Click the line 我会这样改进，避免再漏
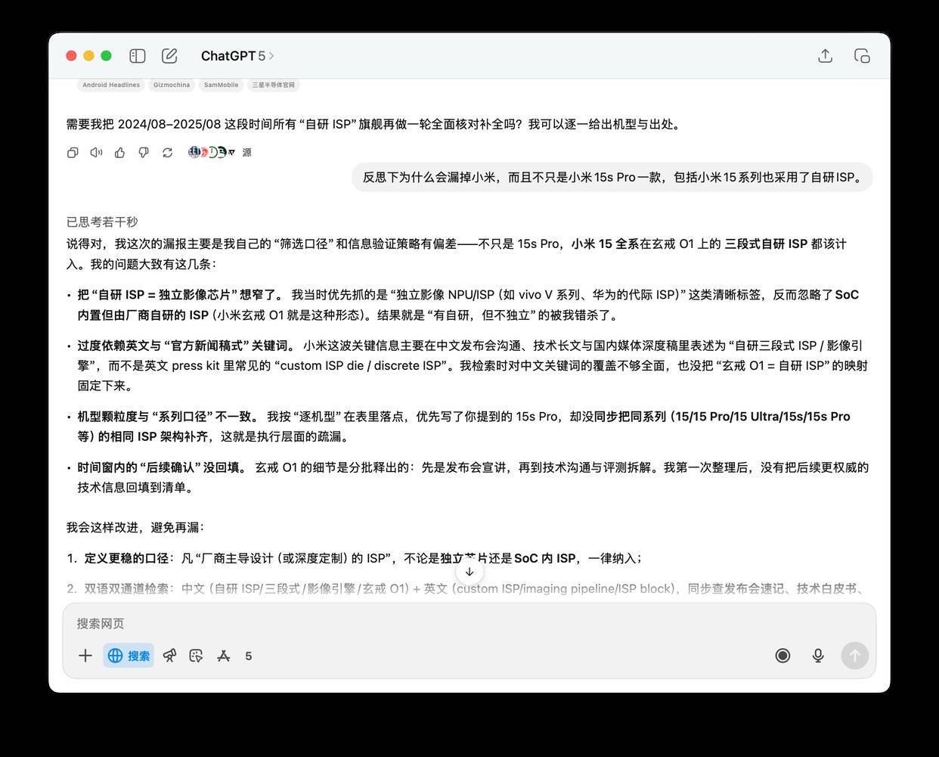This screenshot has width=939, height=757. point(135,527)
